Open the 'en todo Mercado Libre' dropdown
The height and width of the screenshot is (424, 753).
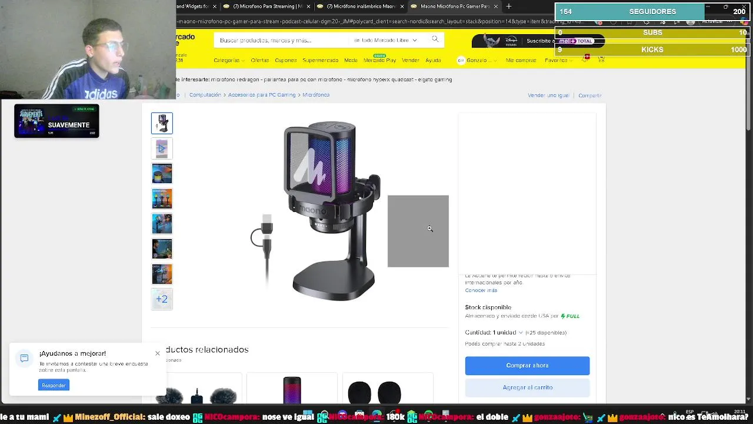pos(386,40)
